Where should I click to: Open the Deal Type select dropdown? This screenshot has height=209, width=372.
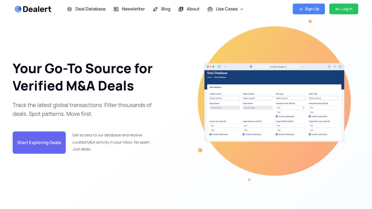(x=291, y=98)
